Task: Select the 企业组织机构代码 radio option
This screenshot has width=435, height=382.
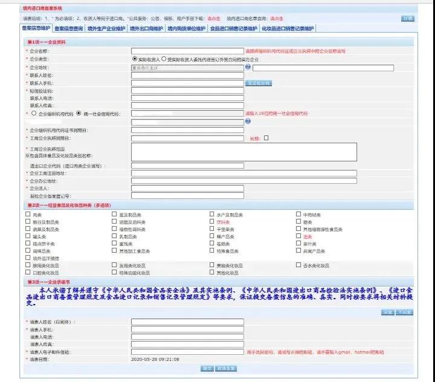Action: coord(33,113)
